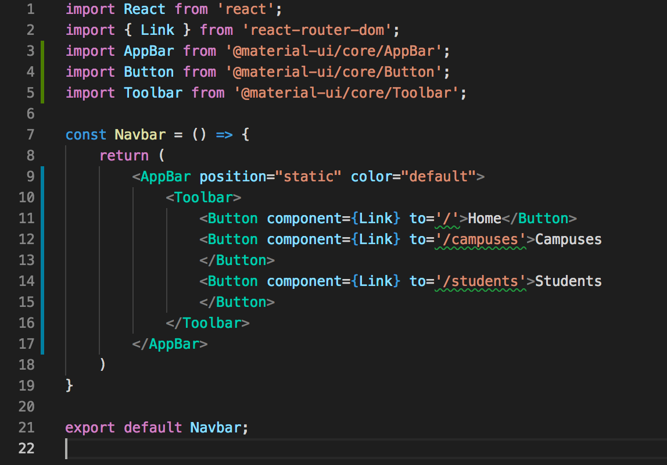Click the => arrow on line 7

pos(224,135)
